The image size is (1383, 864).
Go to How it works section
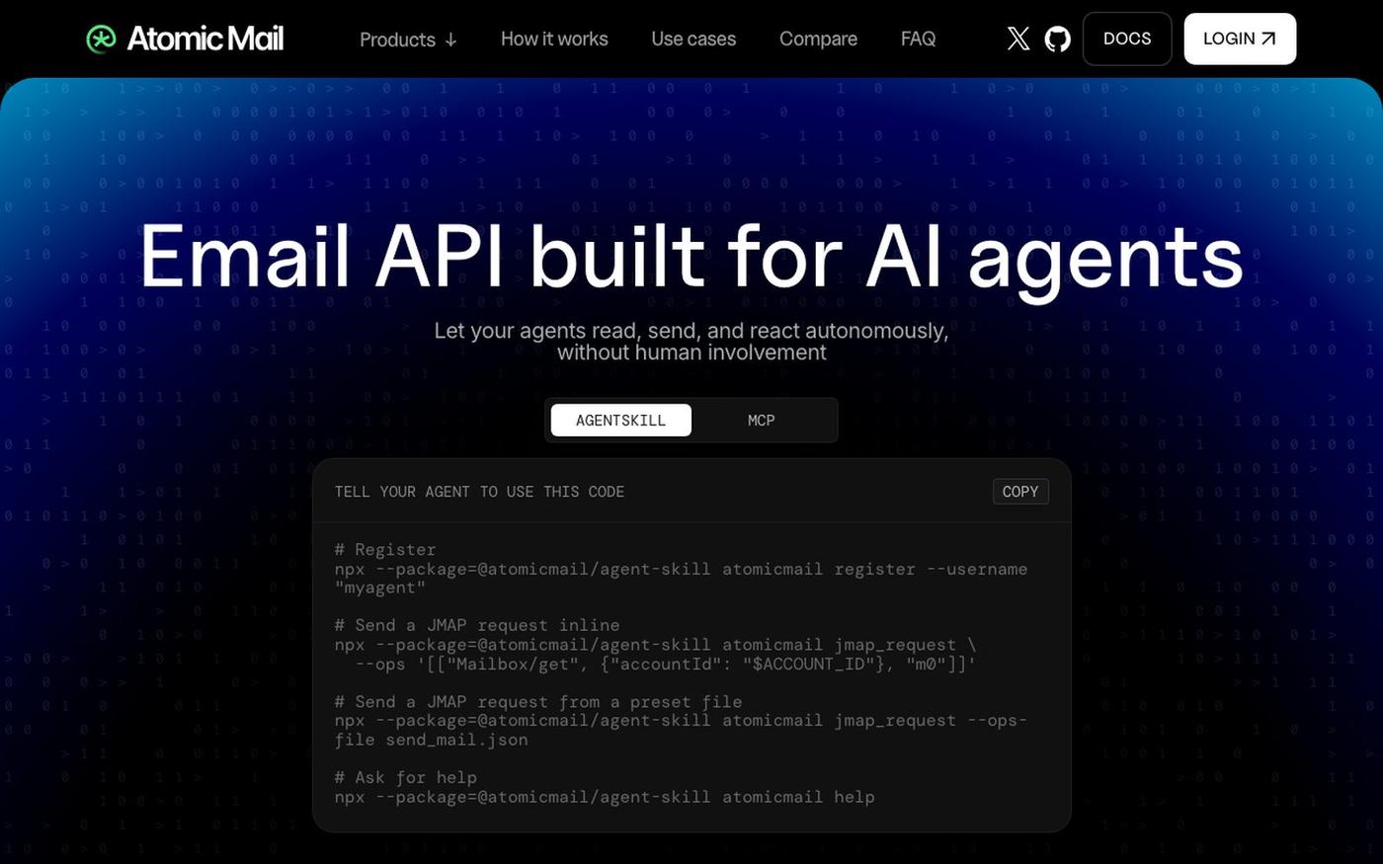(x=554, y=39)
